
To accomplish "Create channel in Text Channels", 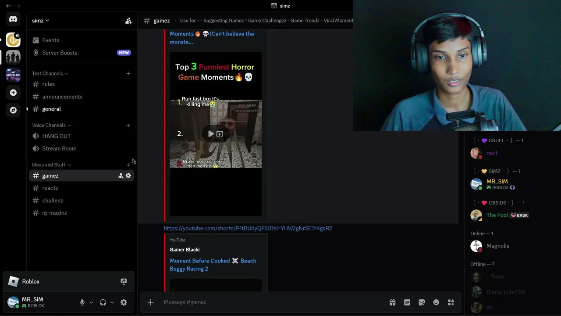I will point(128,73).
